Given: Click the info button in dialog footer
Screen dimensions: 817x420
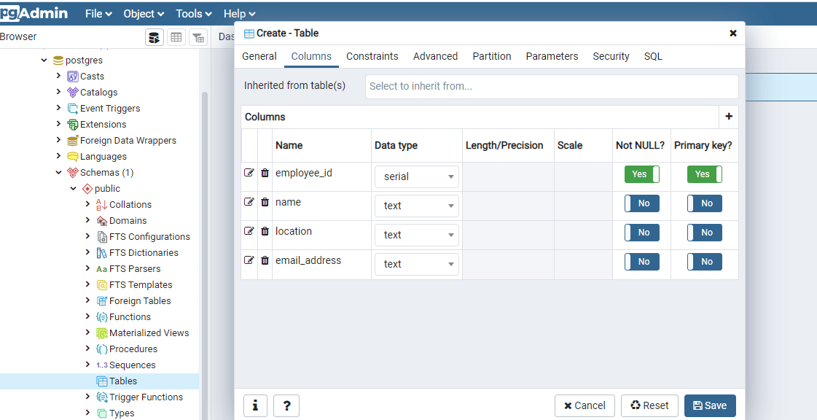Looking at the screenshot, I should (255, 405).
